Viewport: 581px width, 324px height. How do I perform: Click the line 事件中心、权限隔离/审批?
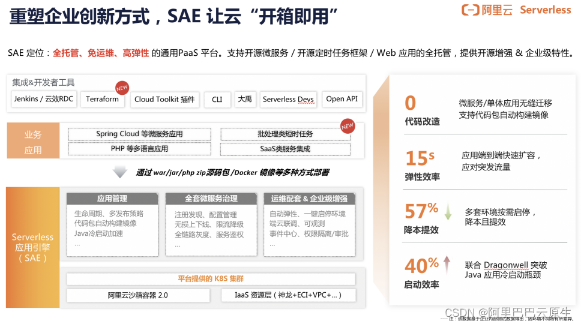coord(309,233)
